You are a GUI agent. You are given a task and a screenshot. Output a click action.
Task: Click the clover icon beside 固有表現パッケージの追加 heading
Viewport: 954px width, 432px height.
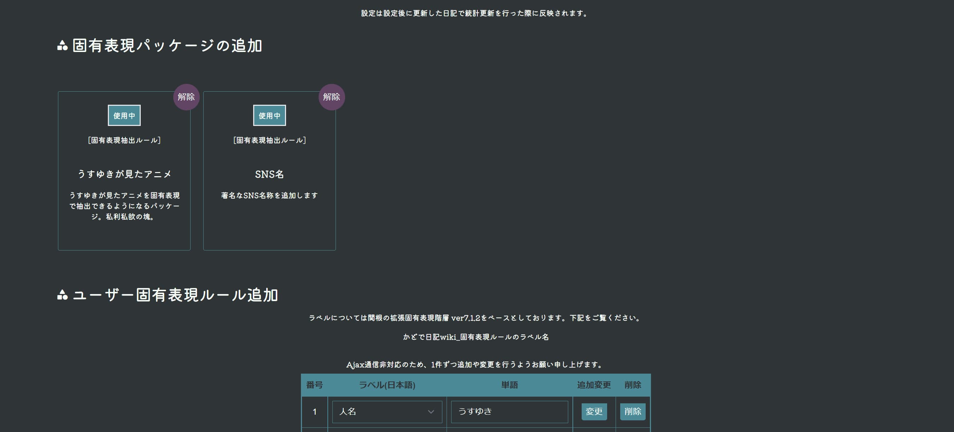[x=62, y=46]
